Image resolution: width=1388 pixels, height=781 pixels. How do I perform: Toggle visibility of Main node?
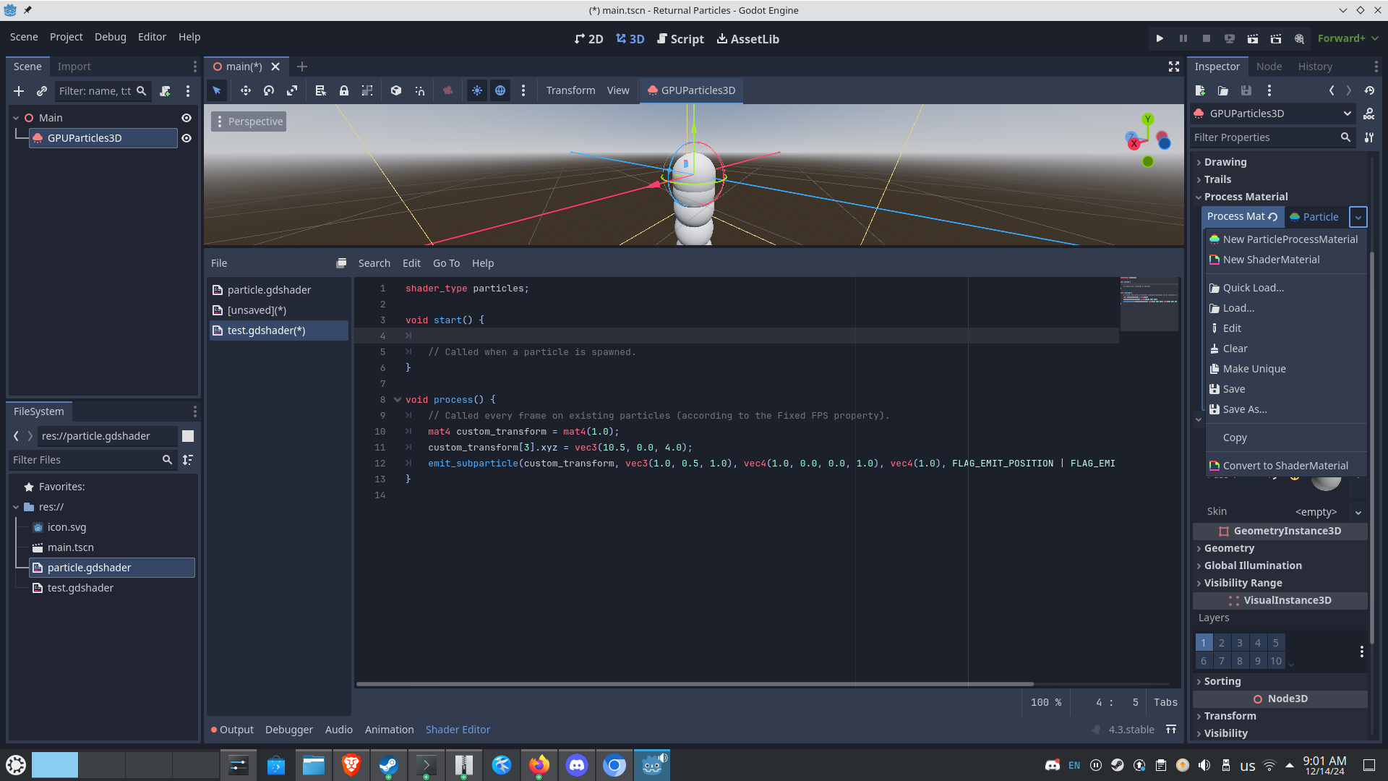[x=187, y=118]
